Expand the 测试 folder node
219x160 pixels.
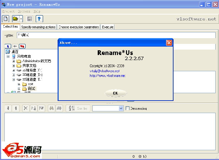(x=19, y=89)
